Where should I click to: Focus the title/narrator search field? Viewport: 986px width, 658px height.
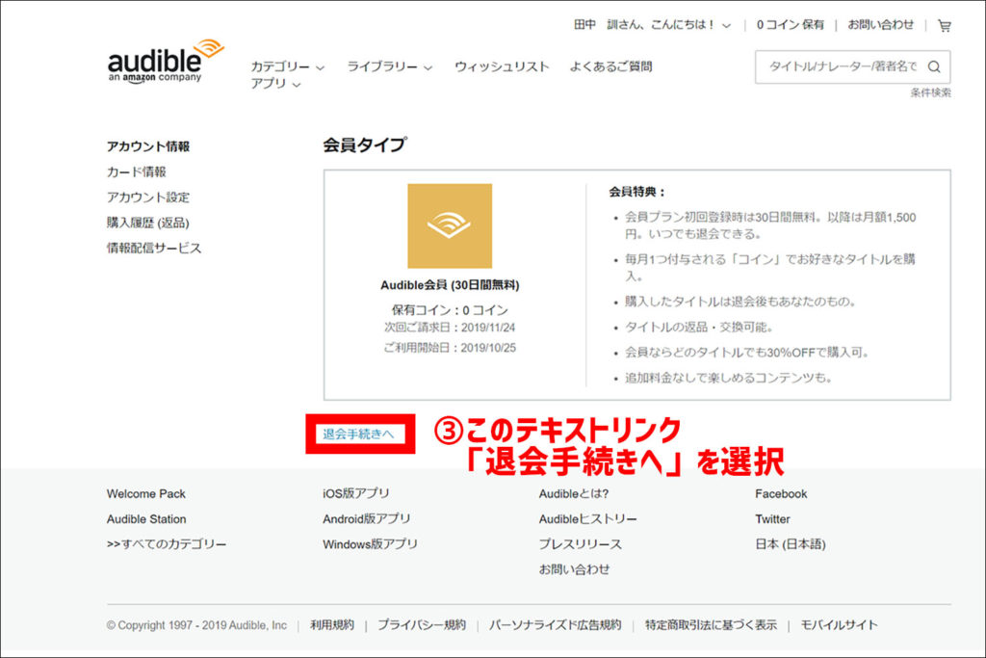coord(842,66)
